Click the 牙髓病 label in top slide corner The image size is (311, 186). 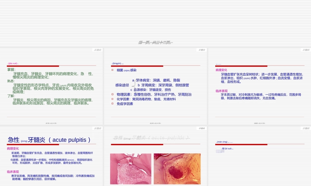click(97, 49)
